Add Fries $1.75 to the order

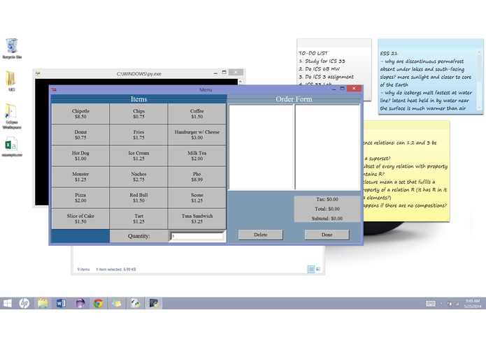coord(138,135)
